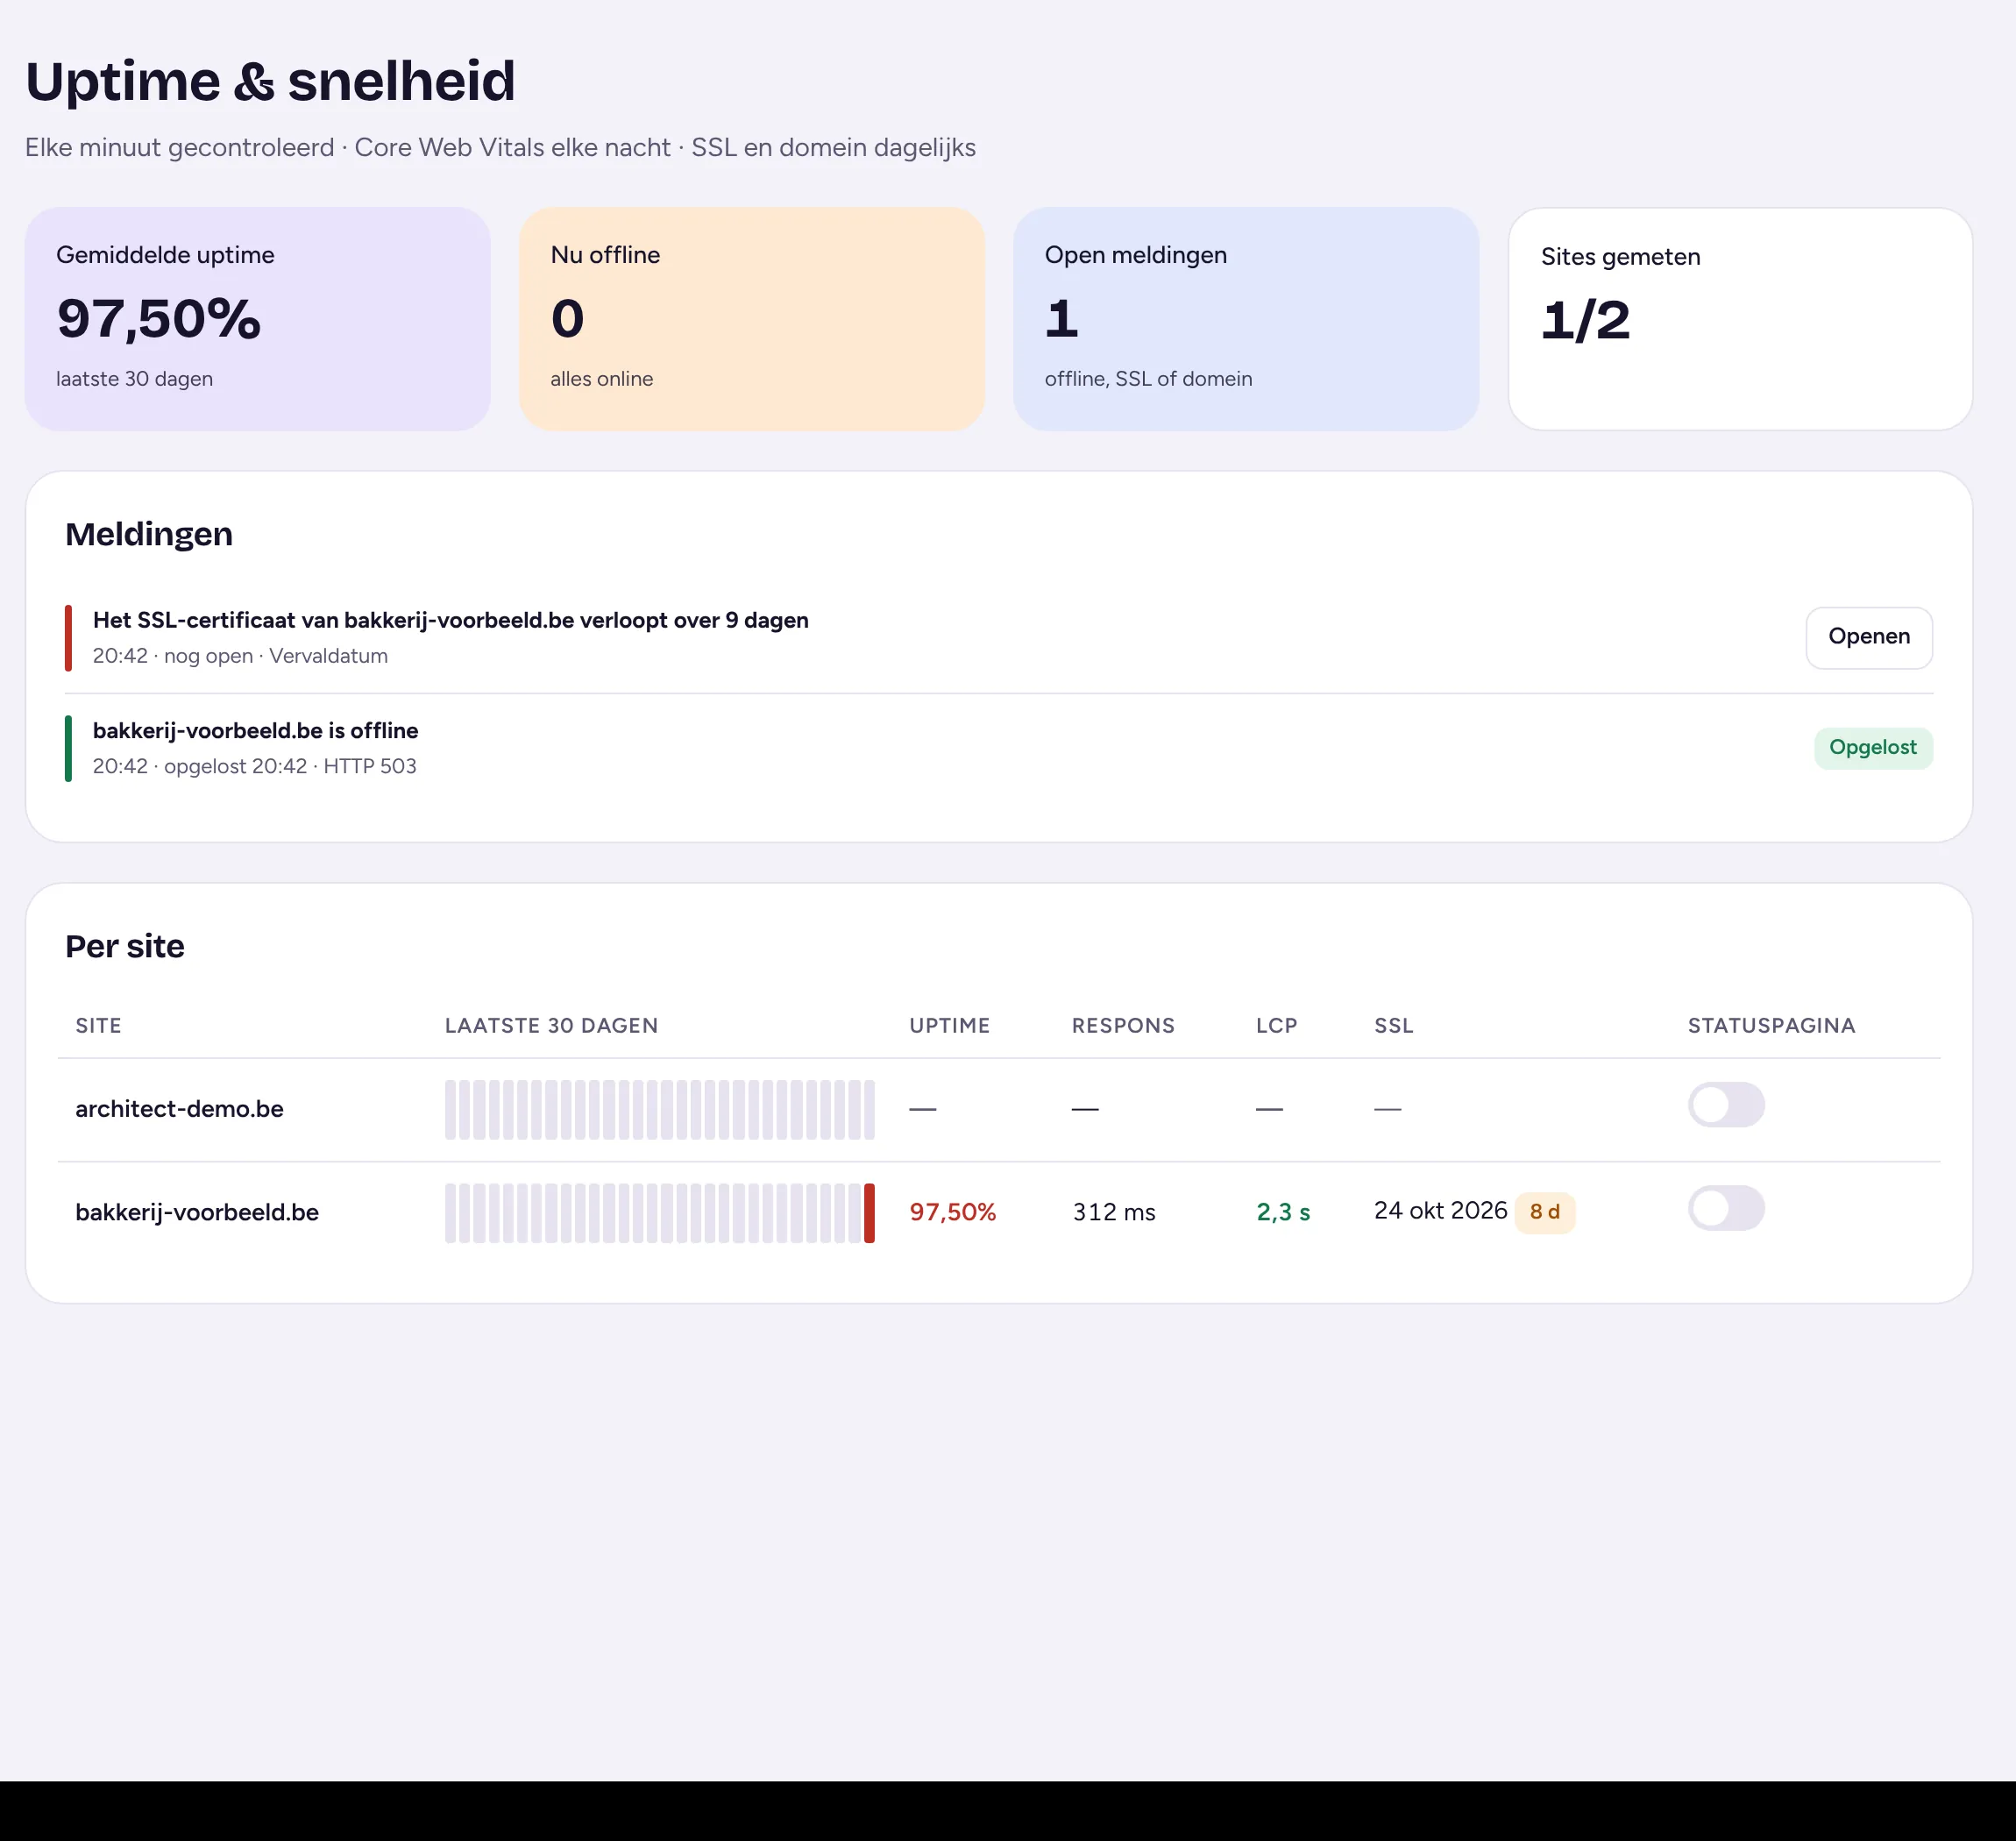
Task: Click the STATUSPAGINA column header
Action: tap(1771, 1025)
